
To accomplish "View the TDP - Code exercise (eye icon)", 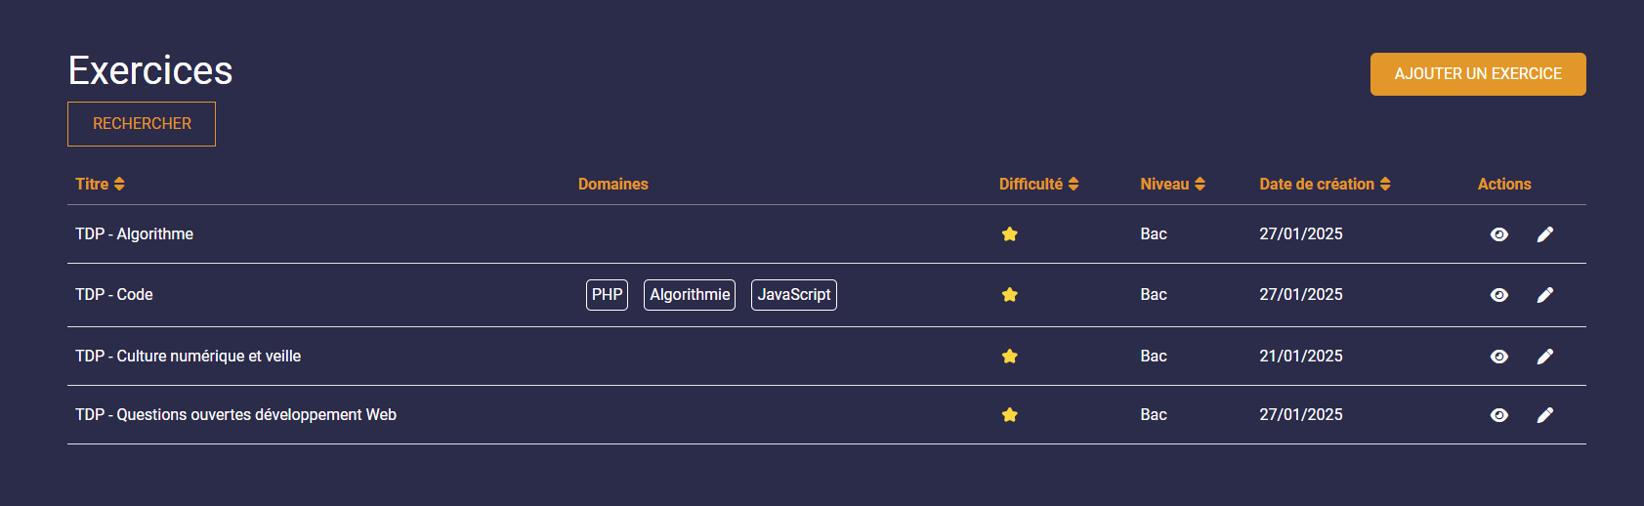I will (x=1499, y=295).
